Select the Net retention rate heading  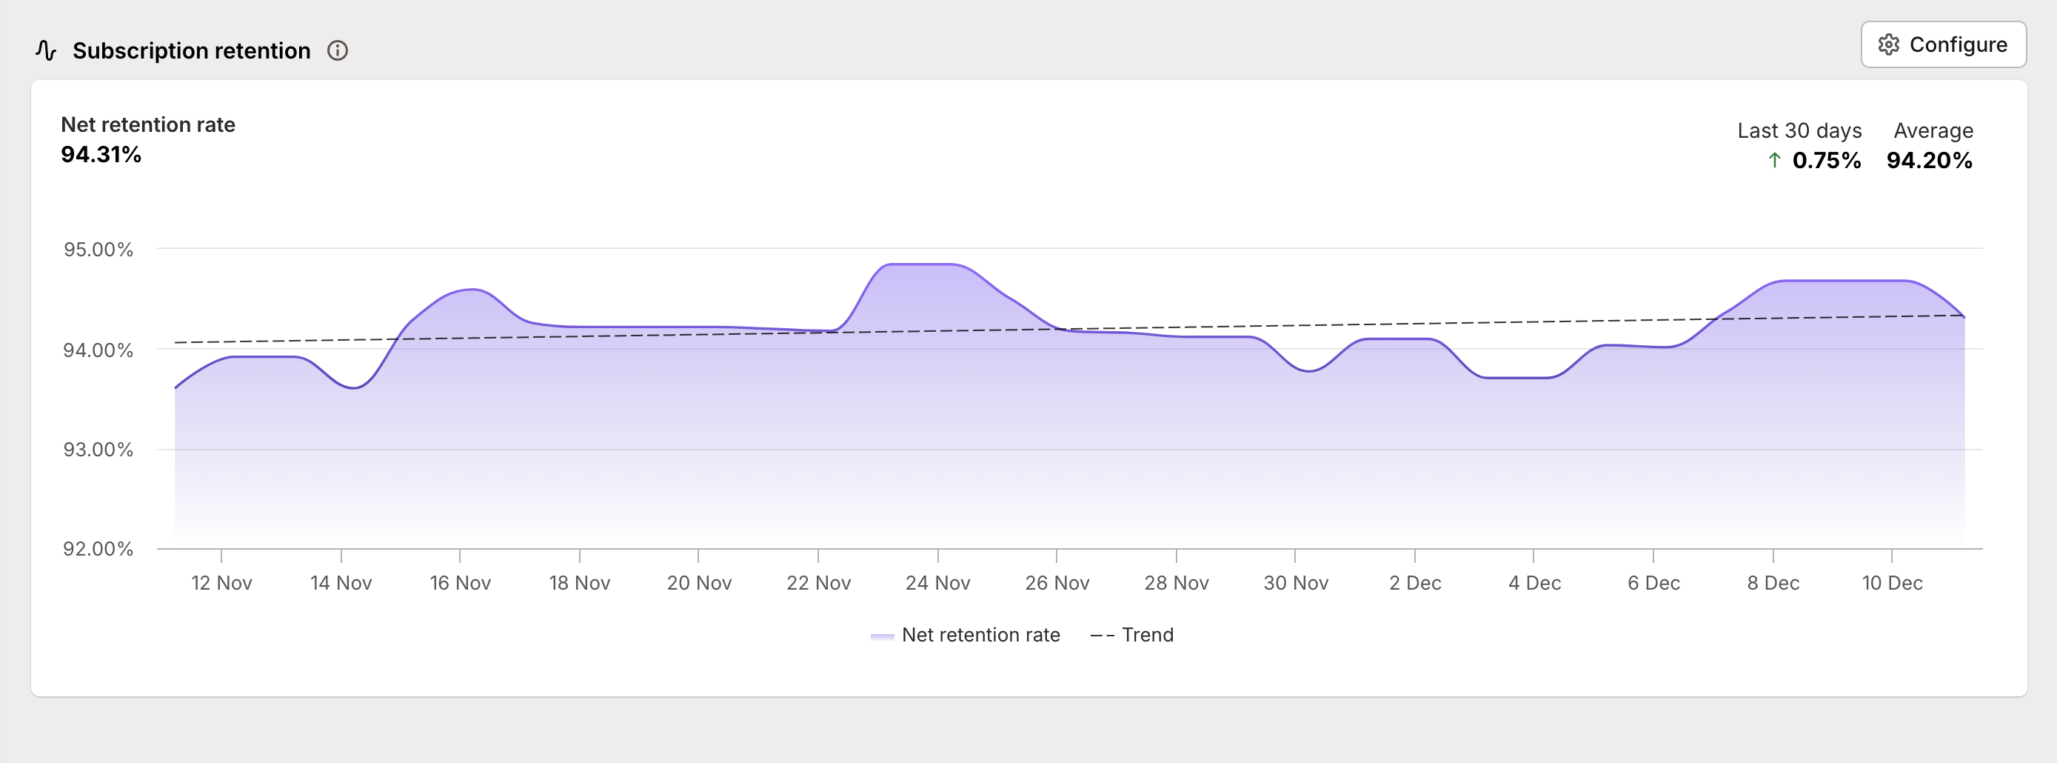click(148, 124)
